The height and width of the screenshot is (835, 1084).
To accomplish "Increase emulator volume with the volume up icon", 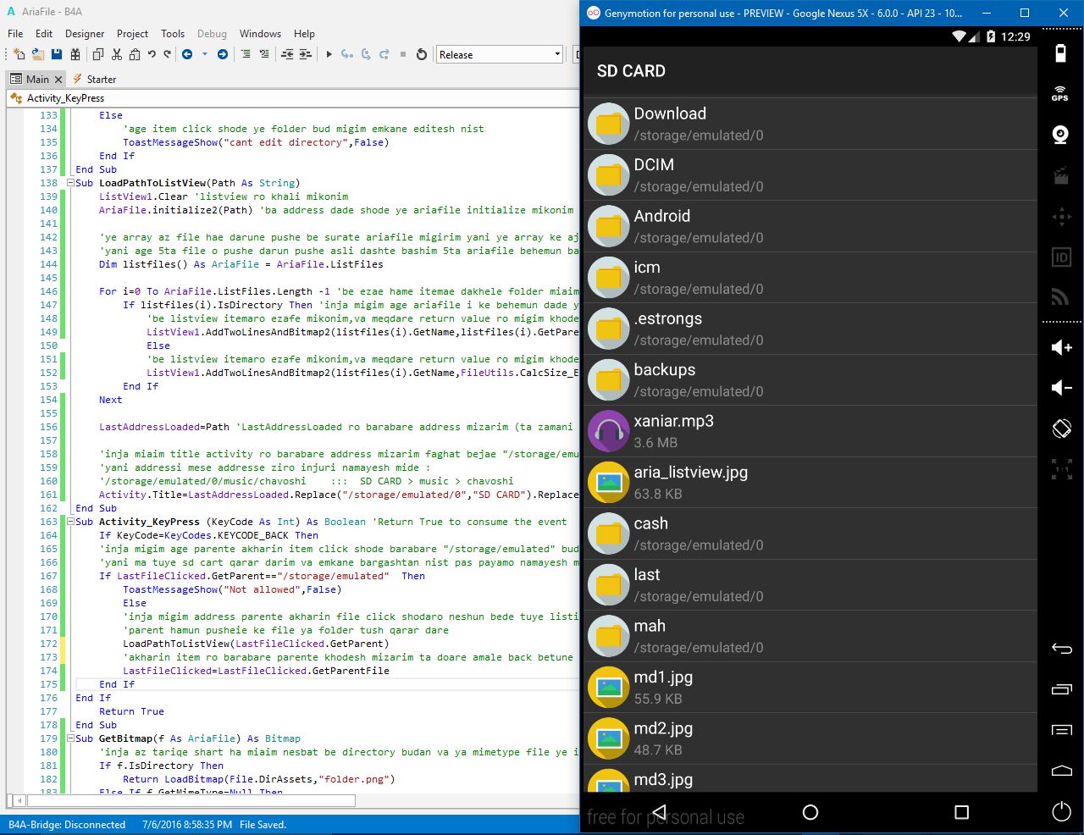I will pos(1061,346).
